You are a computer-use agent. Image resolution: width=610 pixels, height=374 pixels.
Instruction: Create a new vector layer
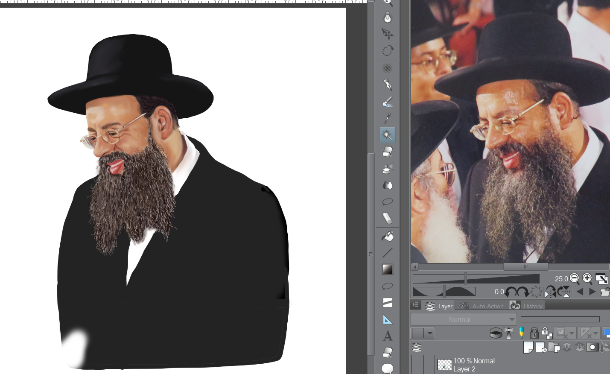541,347
